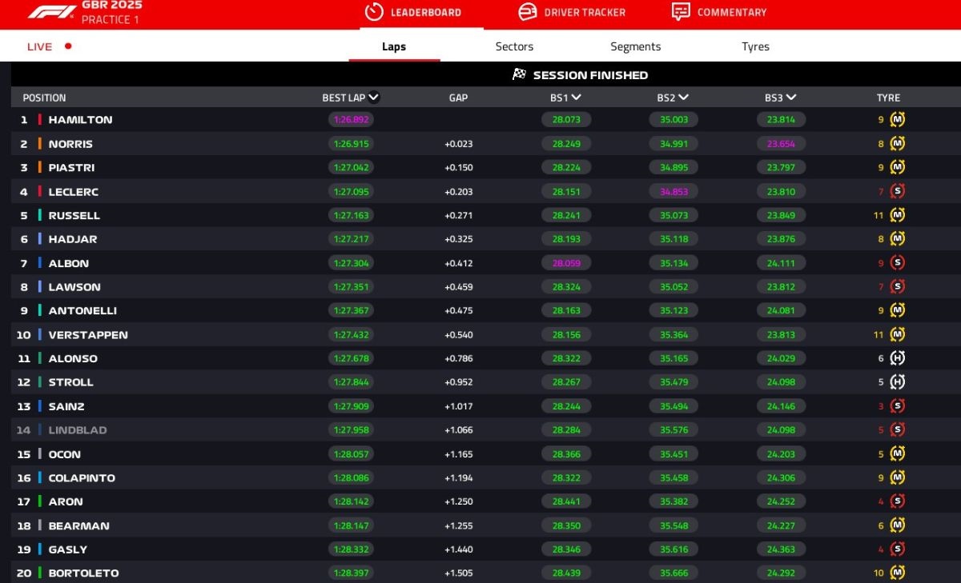The image size is (961, 583).
Task: Click the F1 logo in header
Action: click(52, 12)
